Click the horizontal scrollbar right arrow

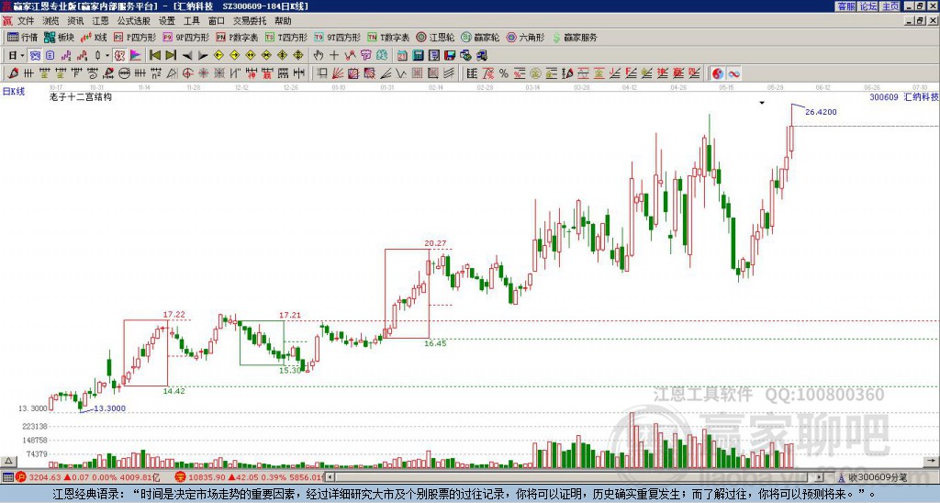point(820,477)
